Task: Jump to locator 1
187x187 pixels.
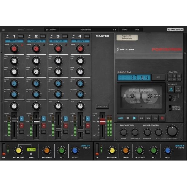Action: coord(170,76)
